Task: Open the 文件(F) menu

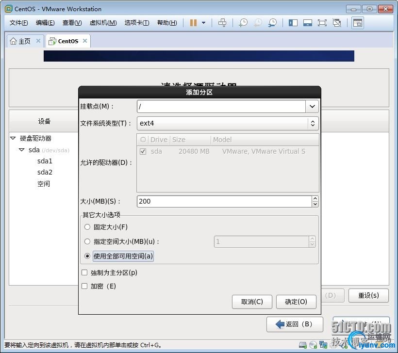Action: pos(18,23)
